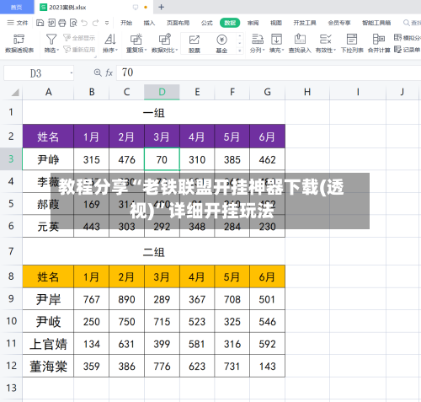Click the Redo arrow
The width and height of the screenshot is (421, 402).
point(95,23)
